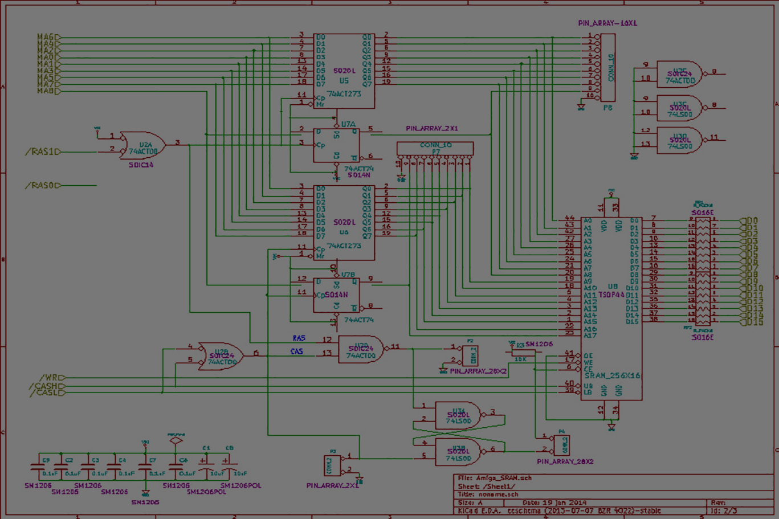Screen dimensions: 779x519
Task: Click the /RAS0 input label
Action: click(x=42, y=186)
